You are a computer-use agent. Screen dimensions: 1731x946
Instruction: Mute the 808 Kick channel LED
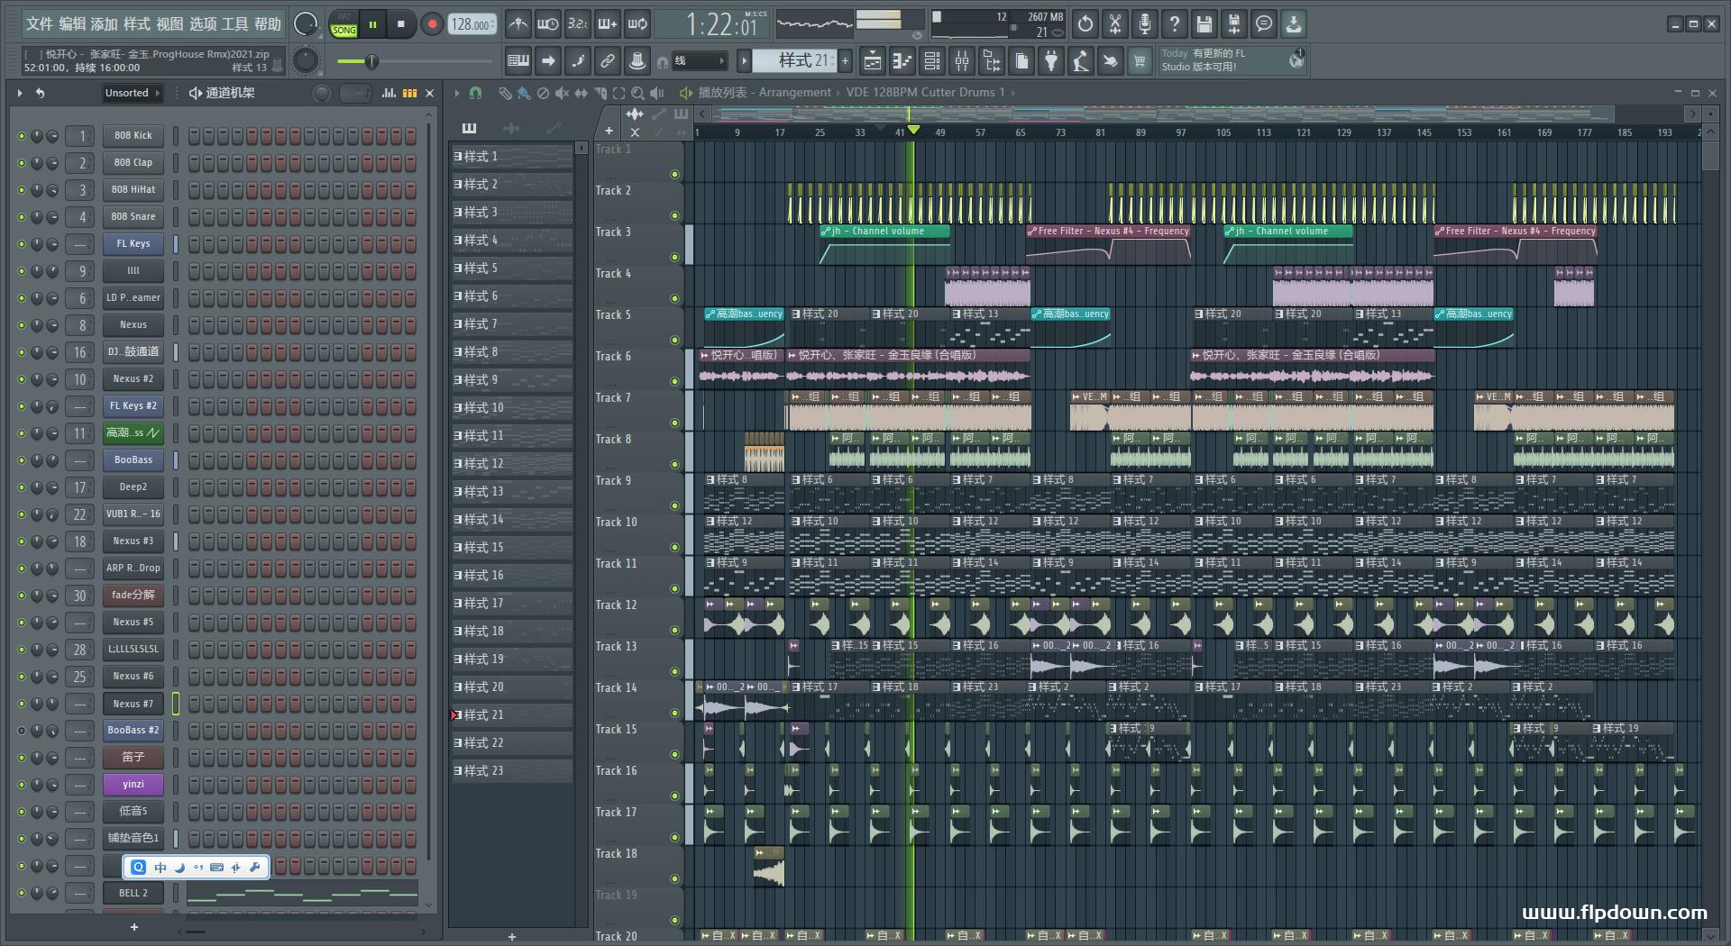pos(22,136)
